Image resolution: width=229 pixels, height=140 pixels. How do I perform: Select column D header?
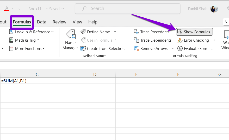(x=95, y=74)
